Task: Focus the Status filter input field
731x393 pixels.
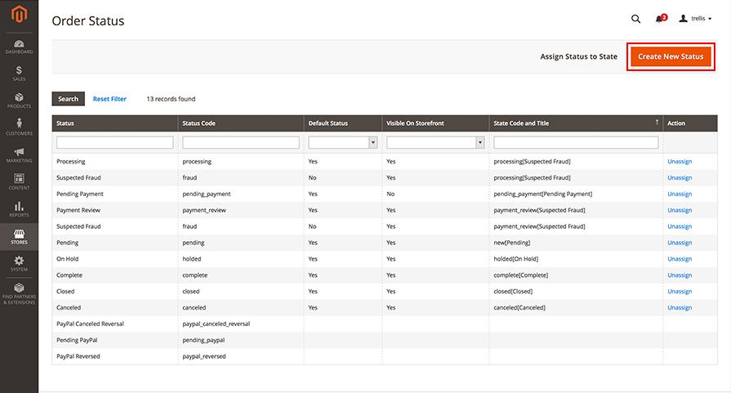Action: [x=114, y=142]
